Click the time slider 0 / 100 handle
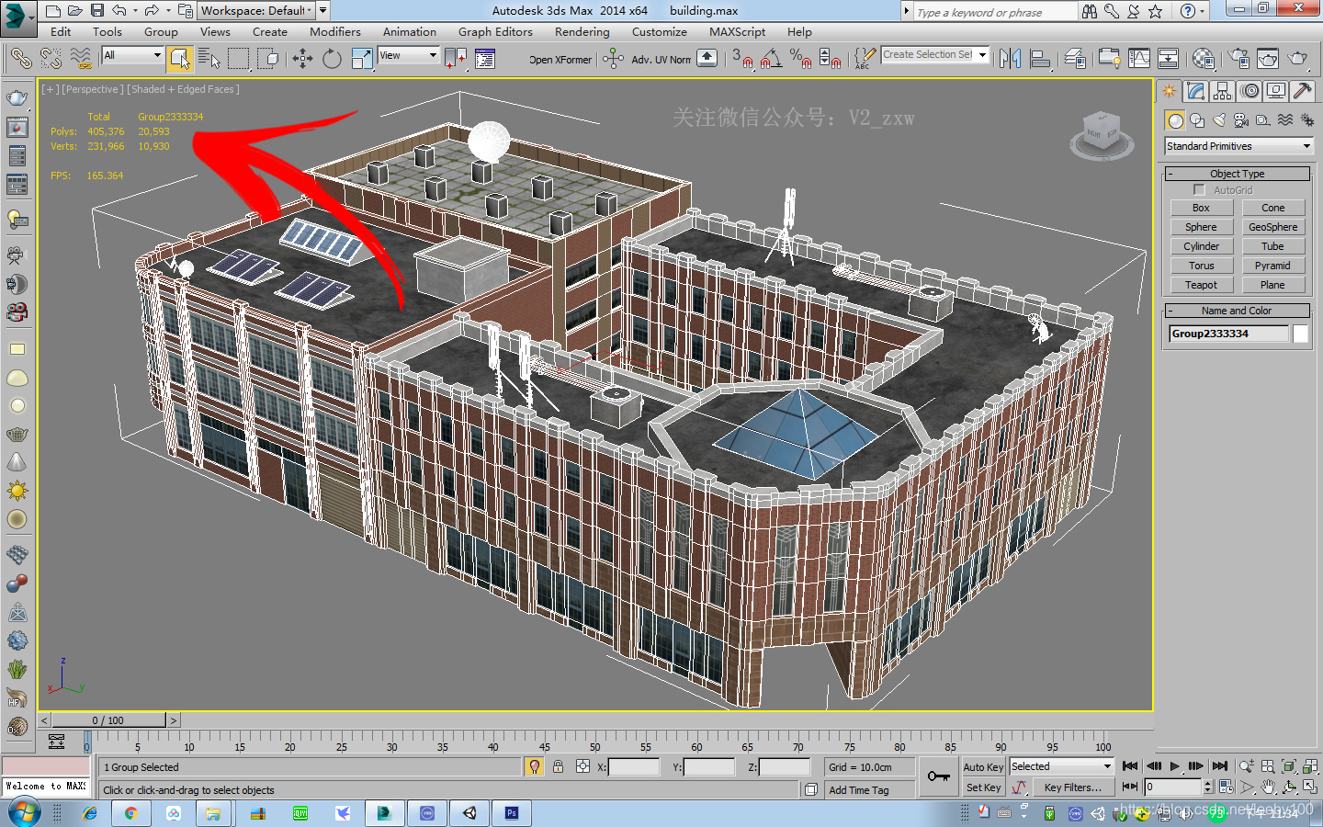Image resolution: width=1323 pixels, height=827 pixels. click(x=108, y=720)
